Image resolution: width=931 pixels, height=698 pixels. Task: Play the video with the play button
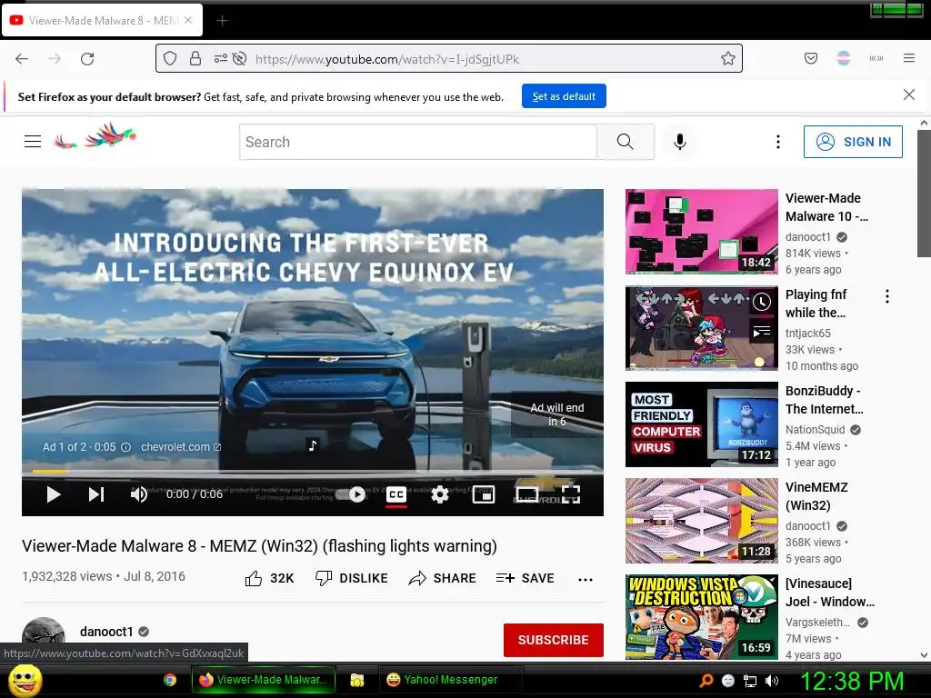click(x=54, y=494)
